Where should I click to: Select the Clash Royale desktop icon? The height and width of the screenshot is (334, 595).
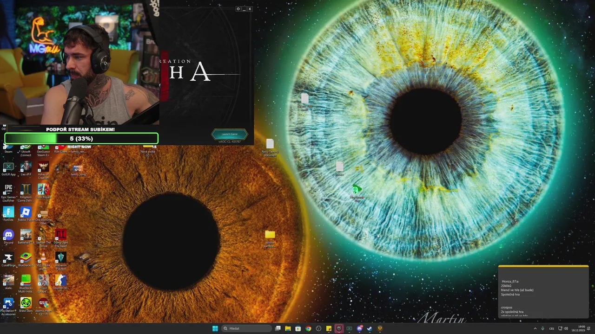[43, 192]
